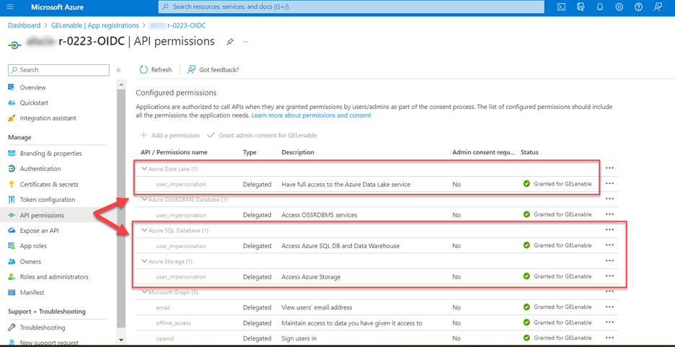Click the help question mark icon
This screenshot has height=347, width=675.
point(638,7)
